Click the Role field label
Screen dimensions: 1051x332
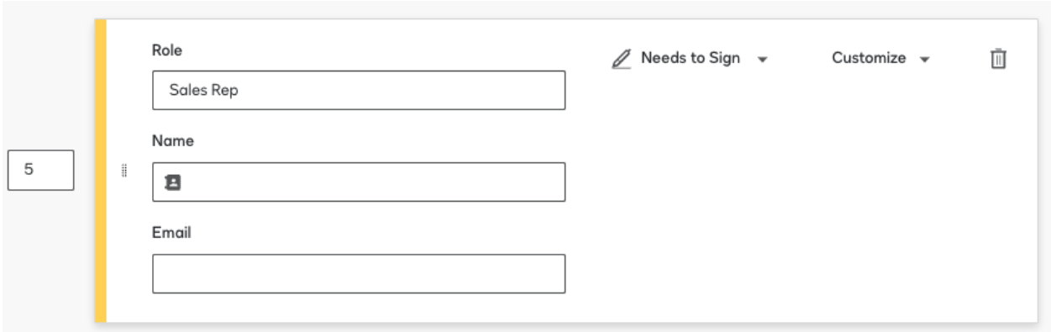tap(166, 50)
